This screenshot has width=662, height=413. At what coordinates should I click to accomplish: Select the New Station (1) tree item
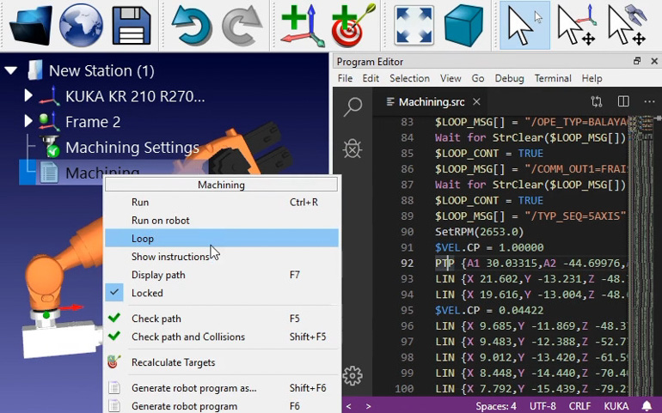101,70
